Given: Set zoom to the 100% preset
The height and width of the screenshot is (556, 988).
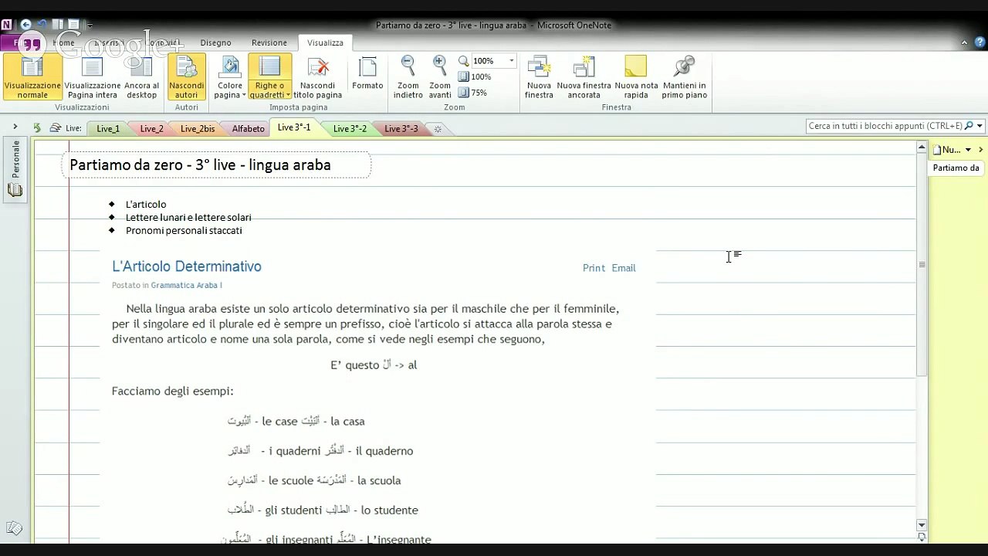Looking at the screenshot, I should [475, 77].
